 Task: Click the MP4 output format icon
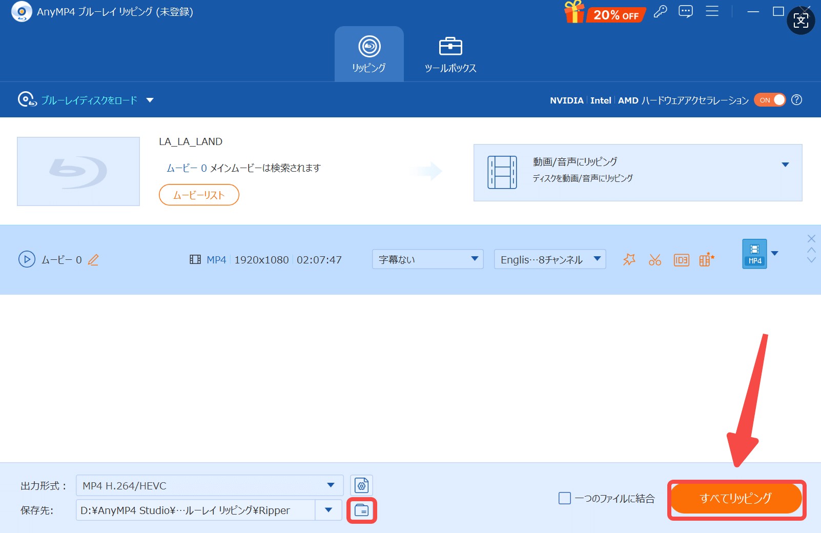point(754,254)
